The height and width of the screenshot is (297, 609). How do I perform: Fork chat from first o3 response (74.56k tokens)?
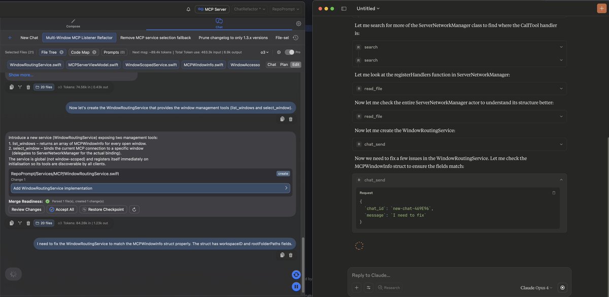point(20,87)
